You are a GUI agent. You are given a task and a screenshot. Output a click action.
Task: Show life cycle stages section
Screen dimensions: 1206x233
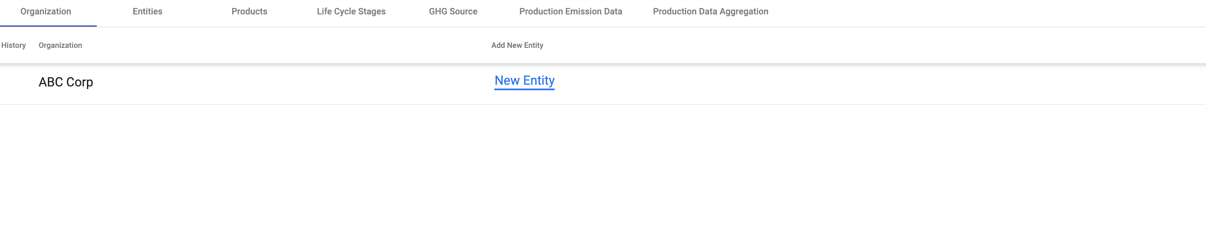click(351, 12)
